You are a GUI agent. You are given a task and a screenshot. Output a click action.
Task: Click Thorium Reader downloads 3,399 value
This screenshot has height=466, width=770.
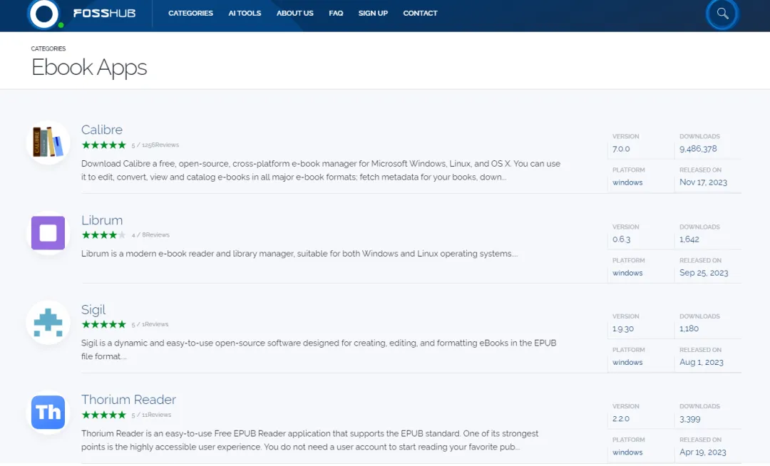(689, 419)
